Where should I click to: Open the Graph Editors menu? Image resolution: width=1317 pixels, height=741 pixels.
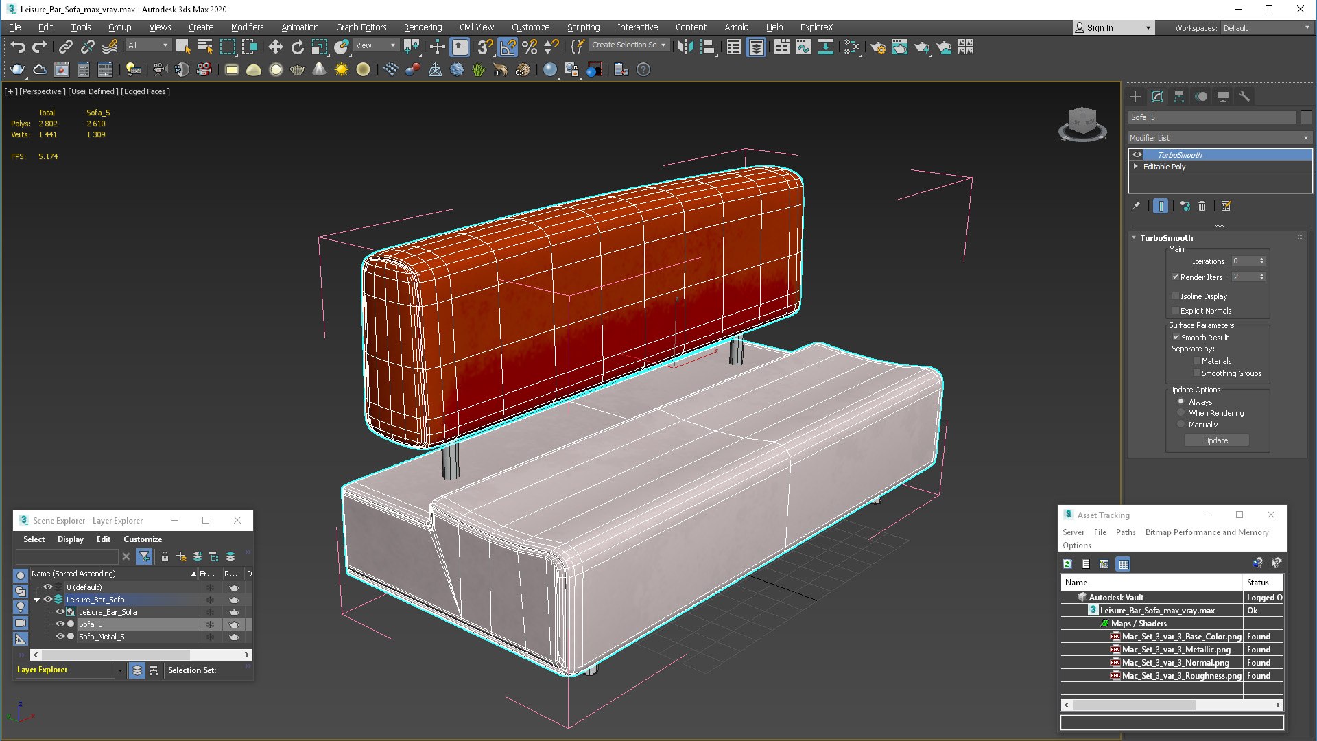coord(361,27)
